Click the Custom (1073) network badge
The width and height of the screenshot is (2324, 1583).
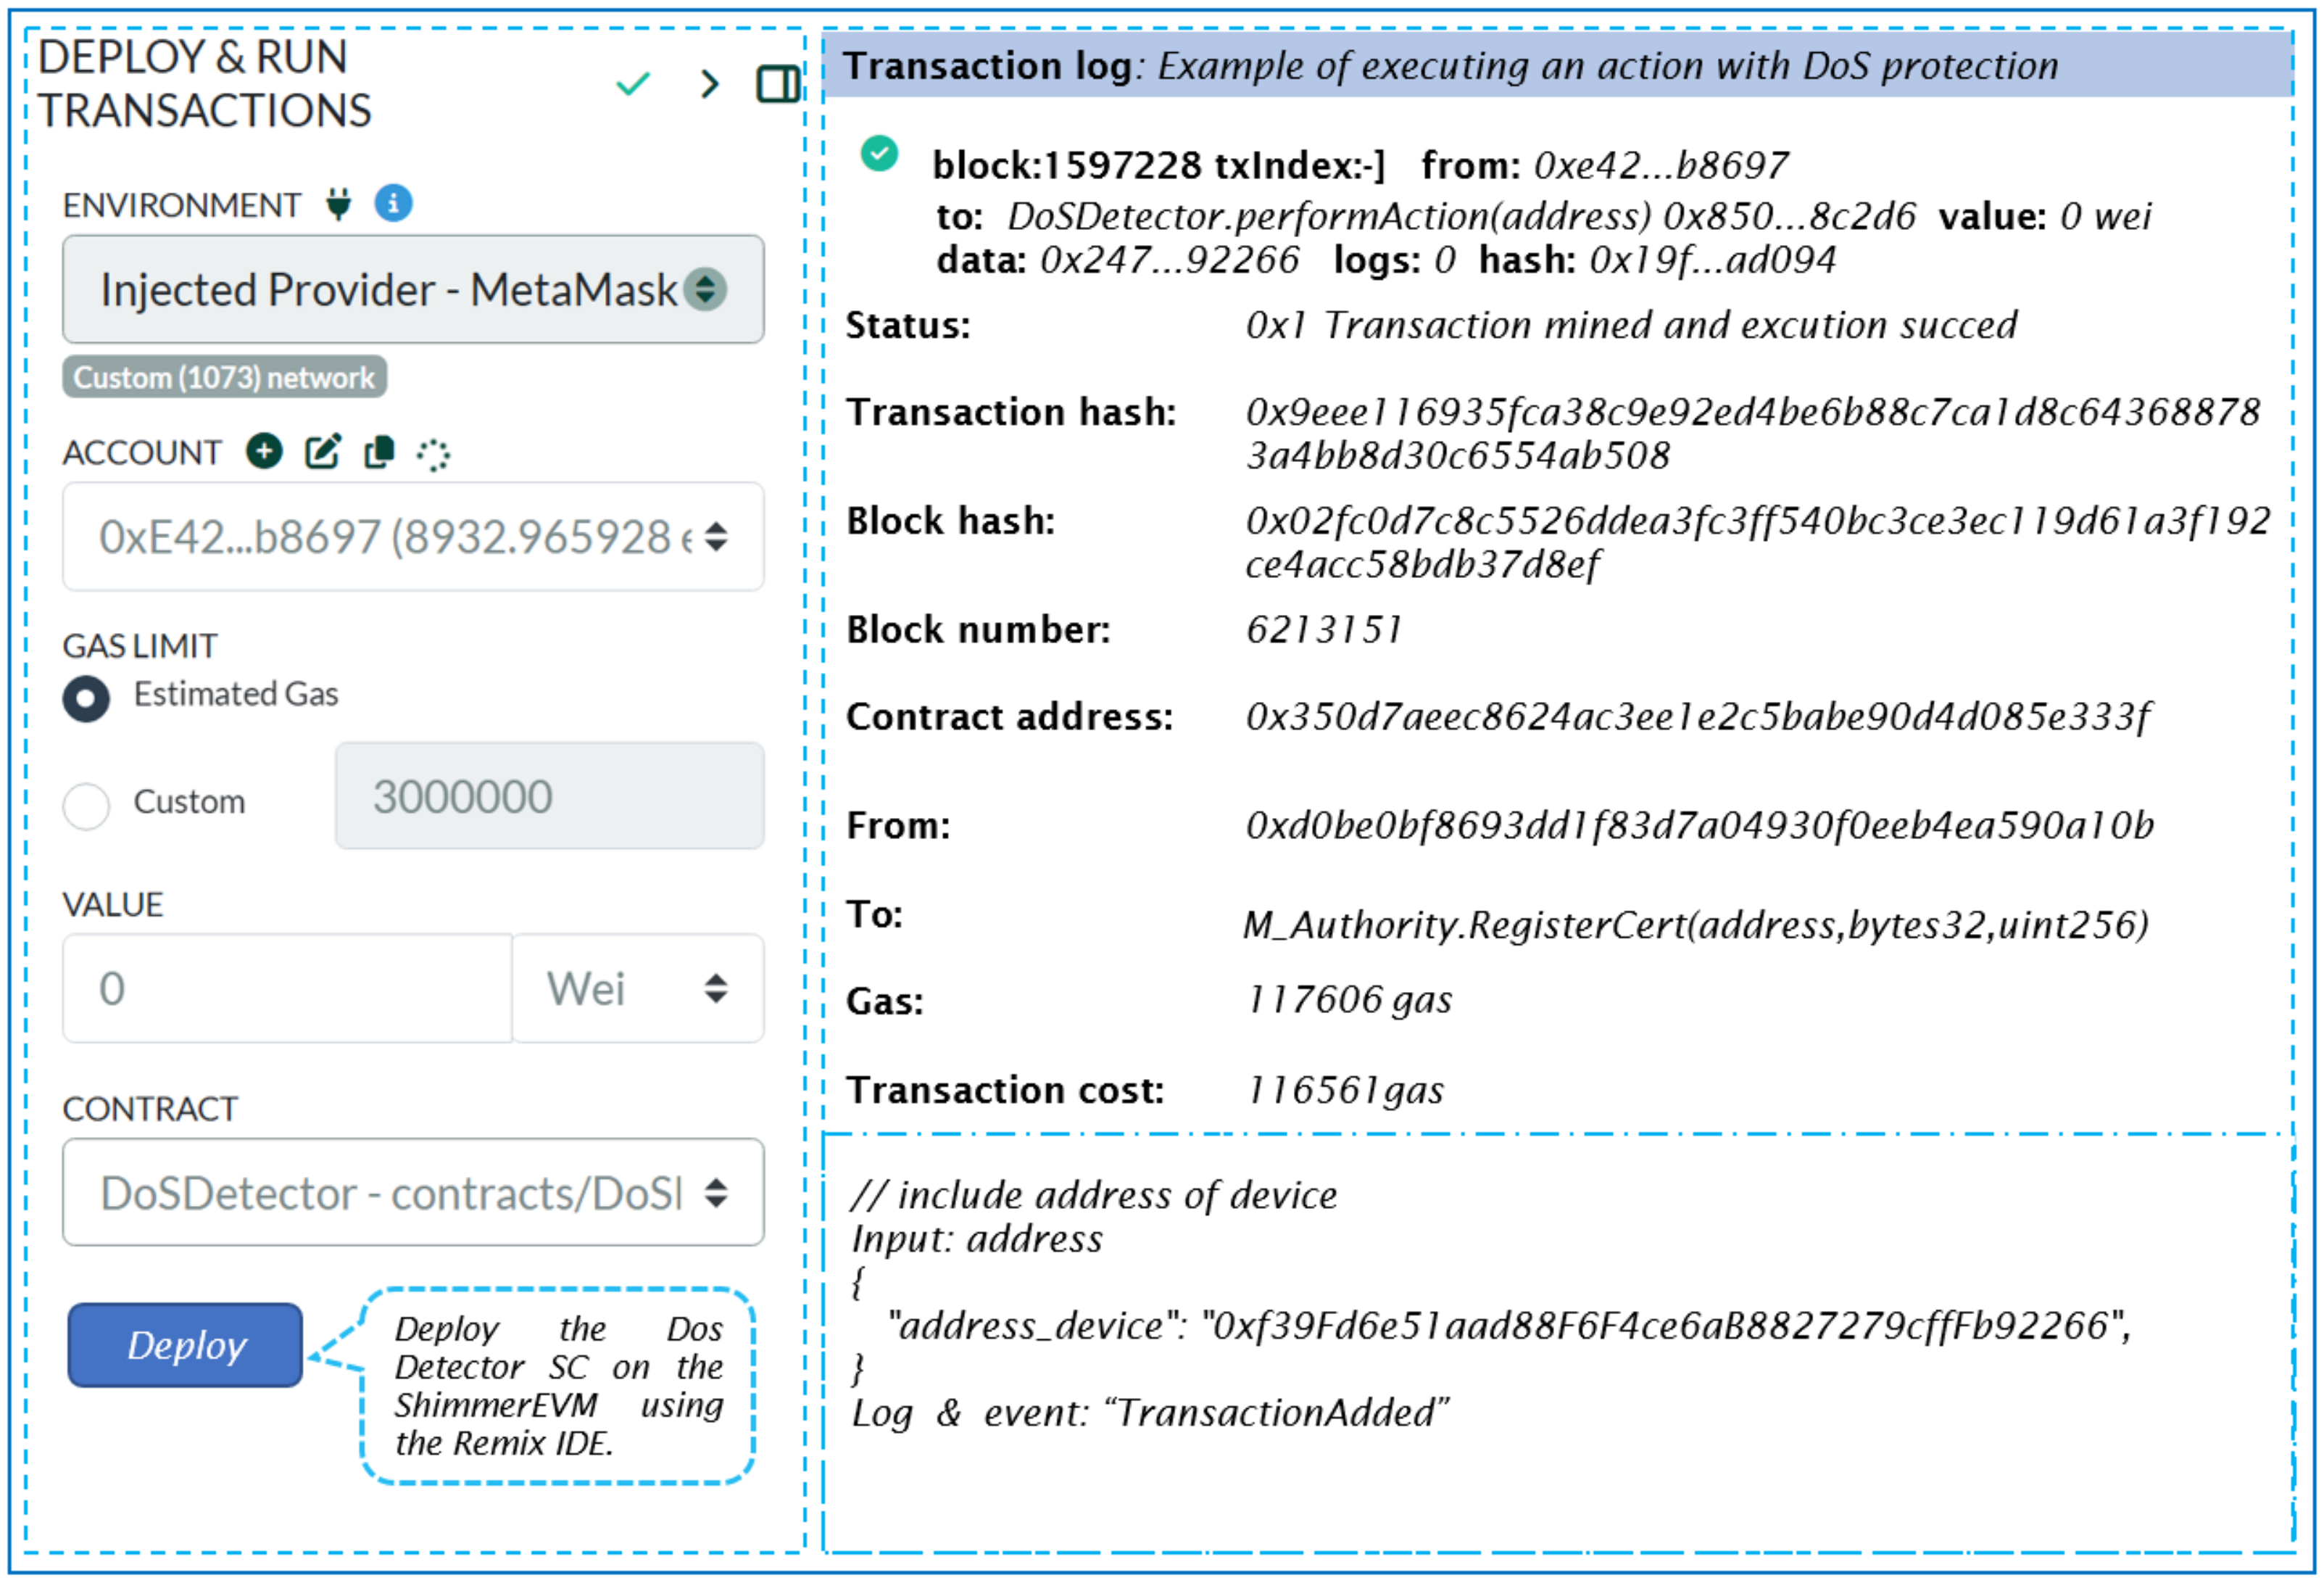pos(224,377)
